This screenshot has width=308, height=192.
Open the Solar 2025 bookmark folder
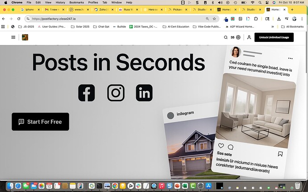[x=80, y=27]
